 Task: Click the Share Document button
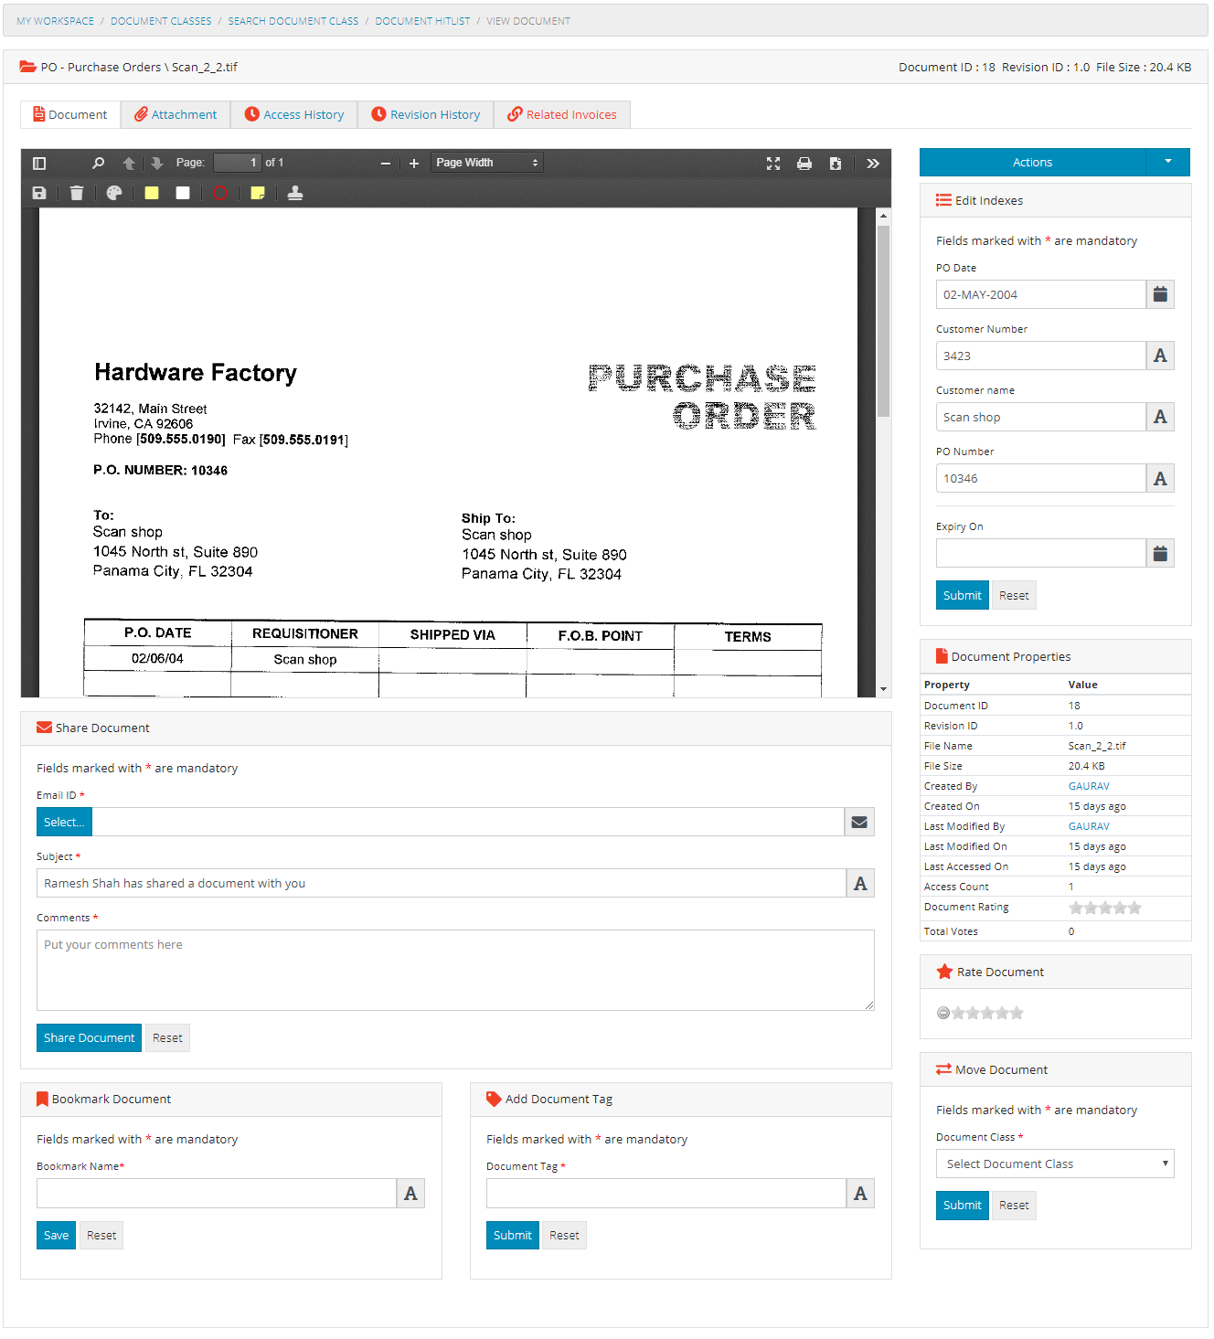[x=89, y=1038]
